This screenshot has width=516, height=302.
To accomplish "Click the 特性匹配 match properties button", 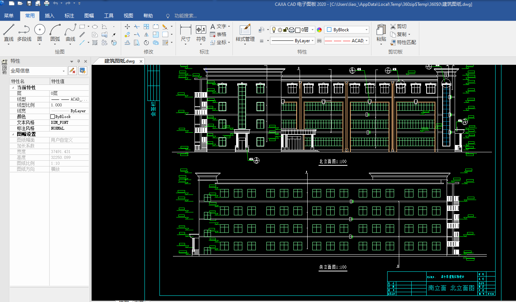I will pyautogui.click(x=403, y=42).
